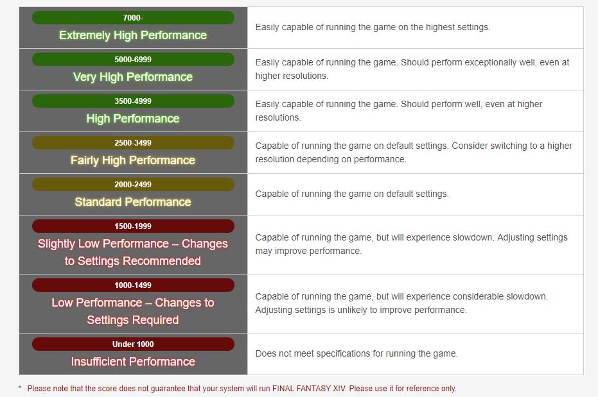Select the Extremely High Performance label
Screen dimensions: 598x397
click(x=133, y=35)
